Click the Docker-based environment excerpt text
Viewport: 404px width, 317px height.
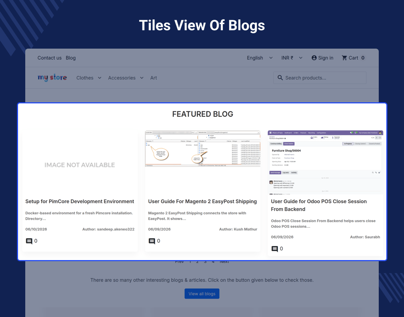coord(79,216)
